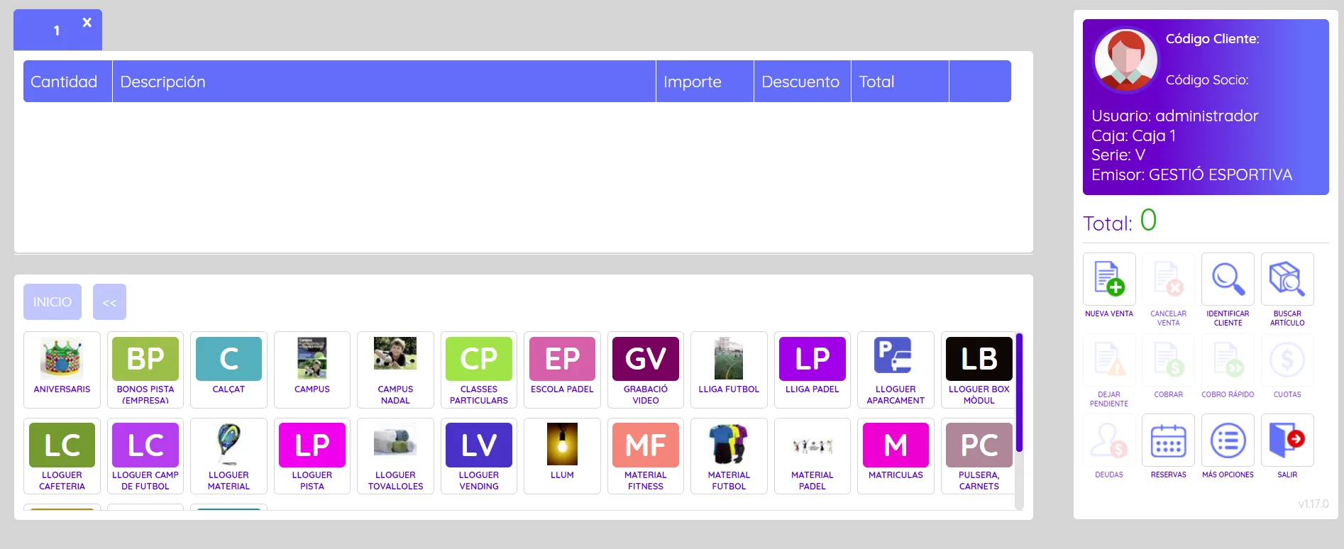Click the Total amount value 0
Image resolution: width=1344 pixels, height=549 pixels.
[1148, 220]
